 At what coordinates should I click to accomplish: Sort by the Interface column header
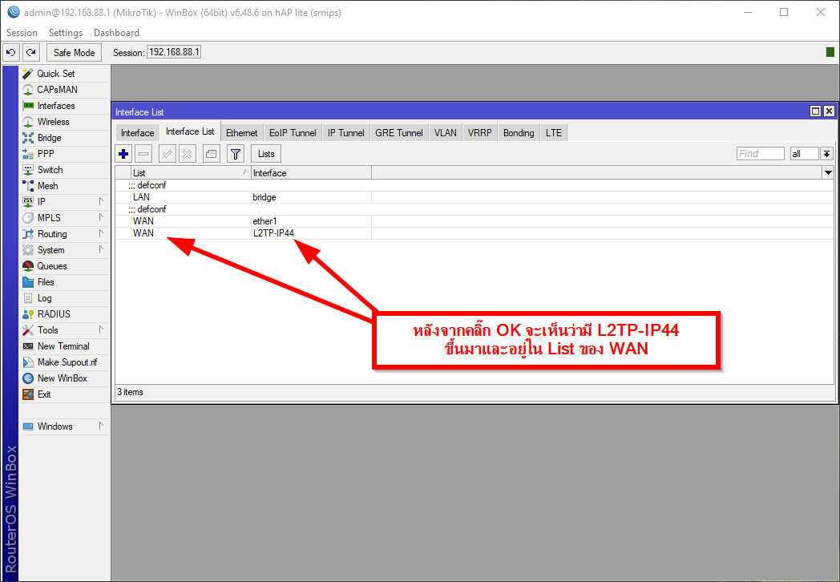tap(311, 172)
